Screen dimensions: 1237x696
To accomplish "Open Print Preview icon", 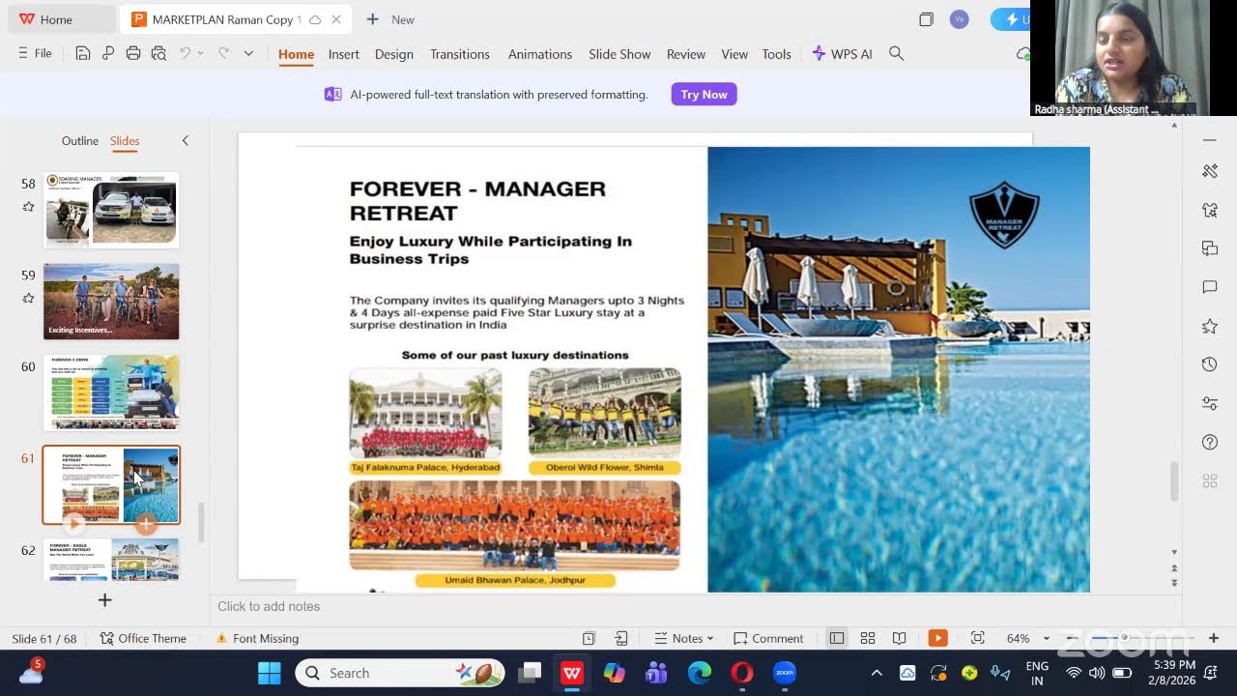I will pos(158,54).
